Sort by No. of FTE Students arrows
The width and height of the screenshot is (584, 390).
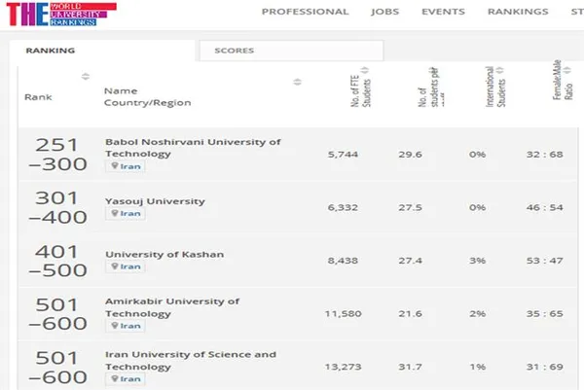point(365,70)
